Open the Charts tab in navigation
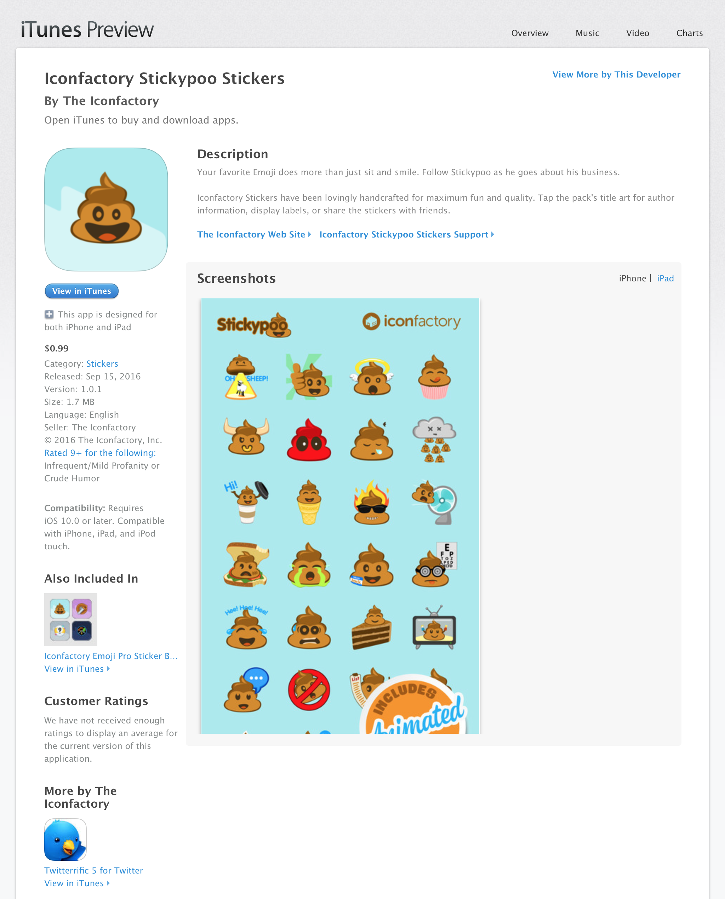The image size is (725, 899). point(690,33)
